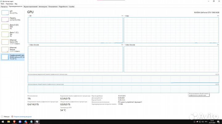Image resolution: width=222 pixels, height=124 pixels.
Task: Click dedicated memory value 0,3/6,0 ГБ
Action: (x=65, y=99)
